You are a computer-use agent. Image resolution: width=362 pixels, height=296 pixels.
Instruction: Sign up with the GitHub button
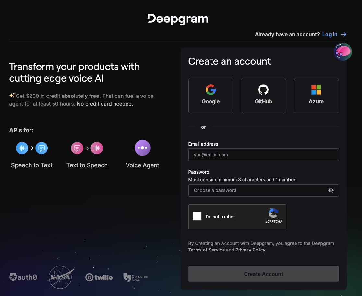click(x=263, y=96)
